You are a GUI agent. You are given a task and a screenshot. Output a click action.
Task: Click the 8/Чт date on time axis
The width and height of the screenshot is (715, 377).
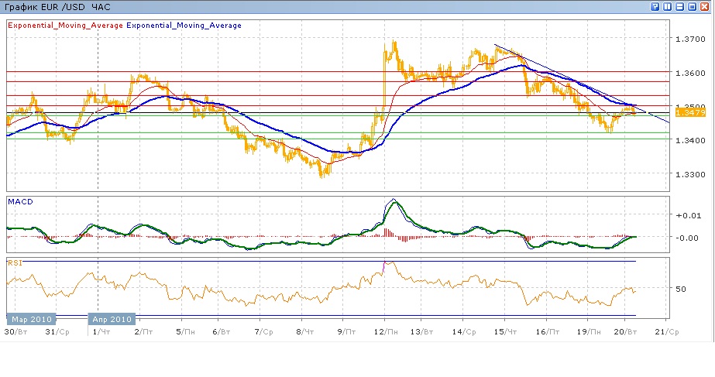(304, 331)
